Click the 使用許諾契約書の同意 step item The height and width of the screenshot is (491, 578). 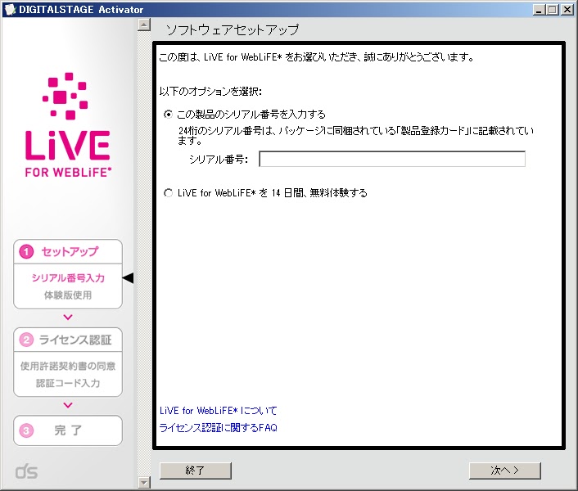point(68,366)
